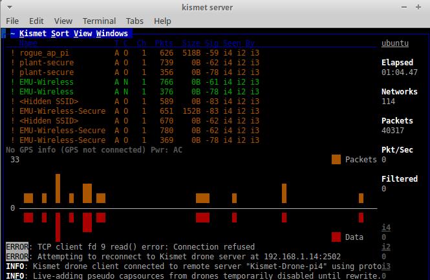
Task: Open the Help menu
Action: tap(163, 21)
